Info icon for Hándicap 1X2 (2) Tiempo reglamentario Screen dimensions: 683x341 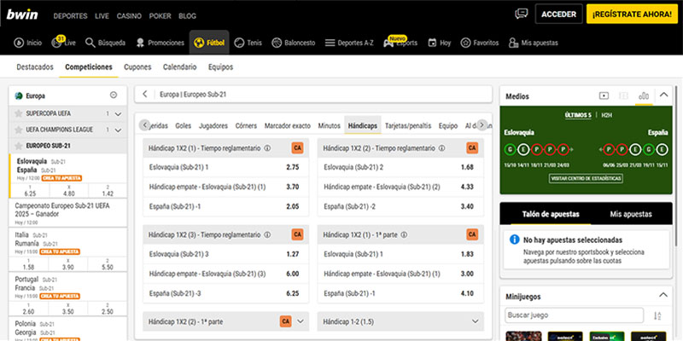coord(442,148)
